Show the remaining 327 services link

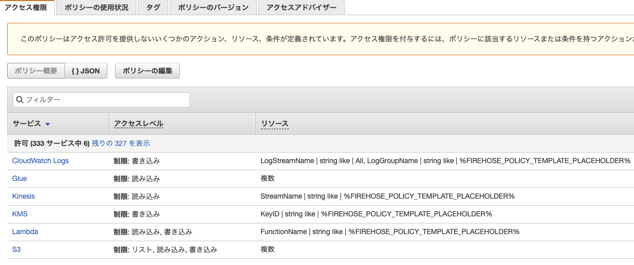(x=121, y=143)
